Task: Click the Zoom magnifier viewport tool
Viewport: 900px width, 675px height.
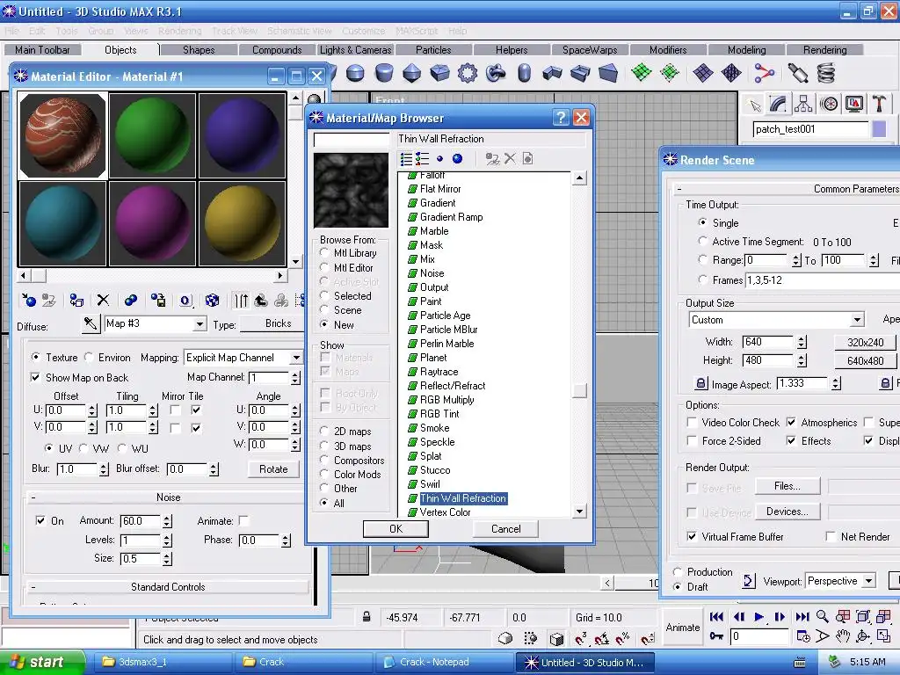Action: [x=823, y=616]
